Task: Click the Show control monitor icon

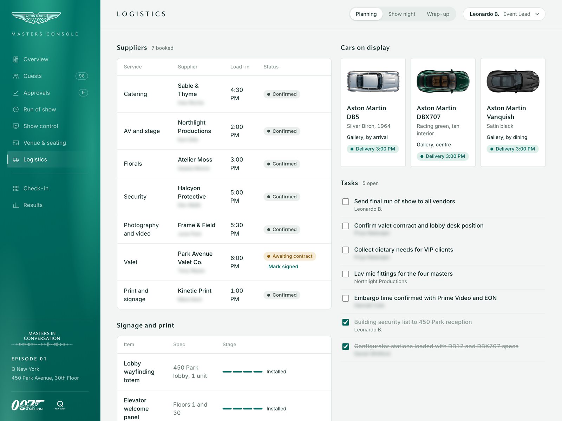Action: pos(16,126)
